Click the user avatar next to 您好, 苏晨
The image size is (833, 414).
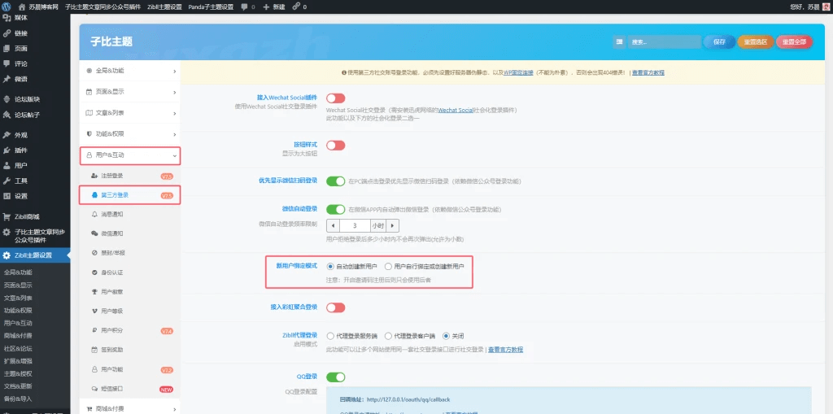(826, 7)
